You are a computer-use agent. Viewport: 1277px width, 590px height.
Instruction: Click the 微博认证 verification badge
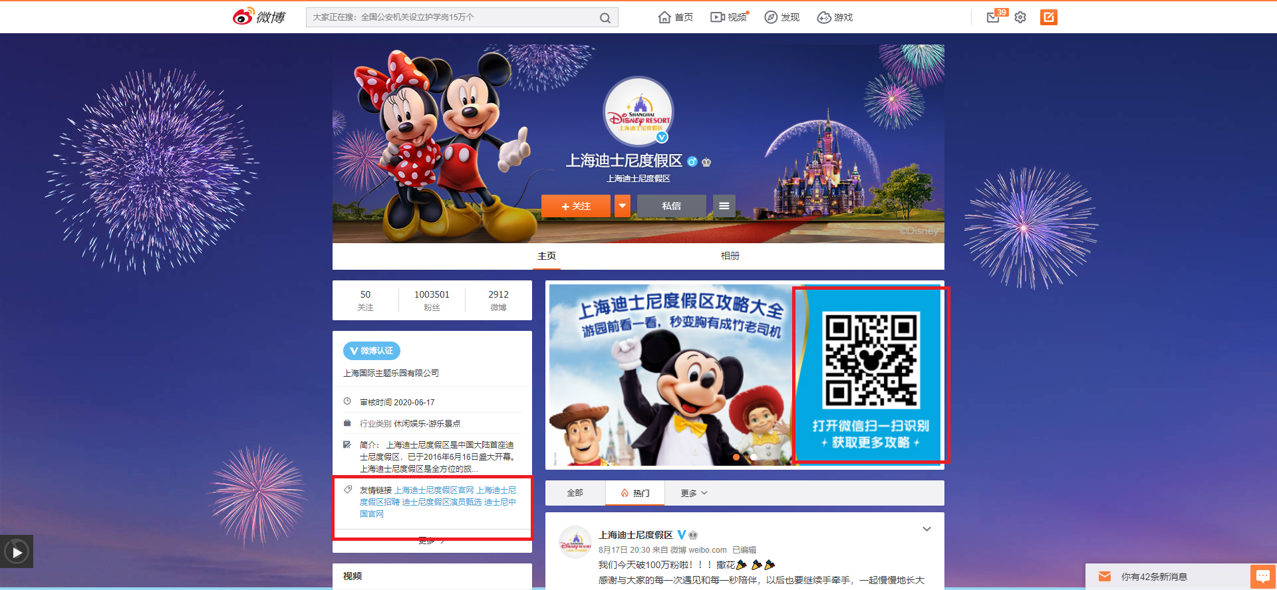[x=372, y=351]
